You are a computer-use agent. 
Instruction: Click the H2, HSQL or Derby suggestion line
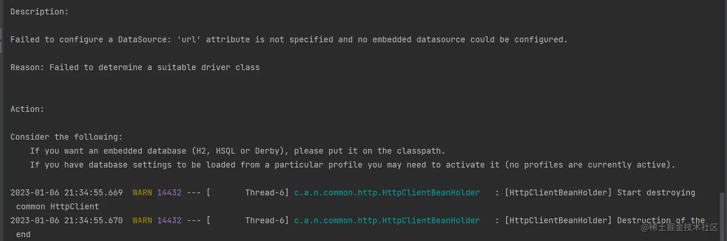(x=238, y=151)
